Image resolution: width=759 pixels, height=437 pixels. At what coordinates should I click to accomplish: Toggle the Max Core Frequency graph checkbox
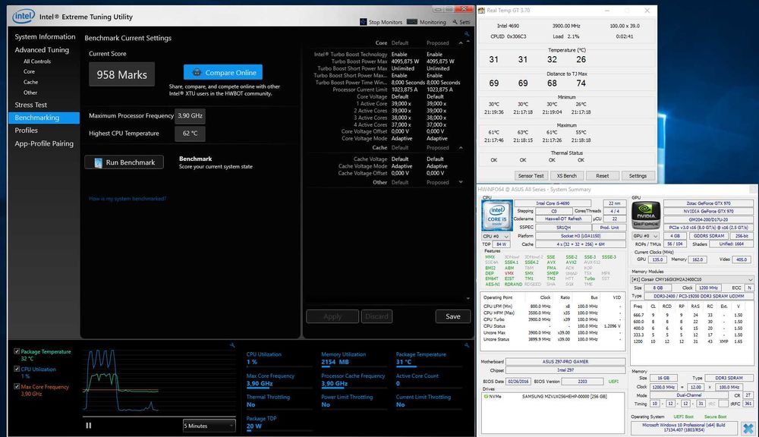pos(17,386)
